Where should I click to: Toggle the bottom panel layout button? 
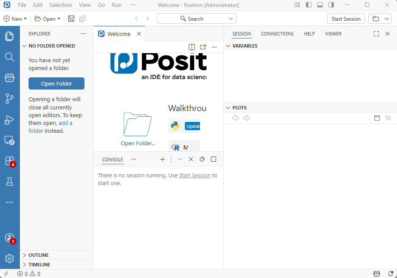click(x=320, y=5)
